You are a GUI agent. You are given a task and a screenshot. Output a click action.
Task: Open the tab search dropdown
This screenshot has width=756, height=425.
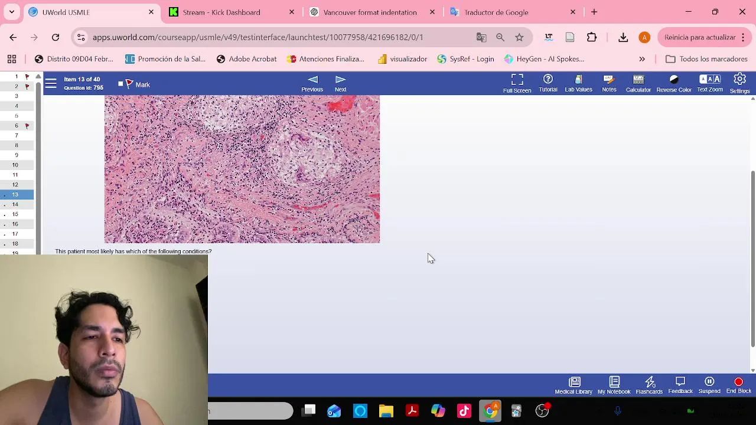point(11,12)
